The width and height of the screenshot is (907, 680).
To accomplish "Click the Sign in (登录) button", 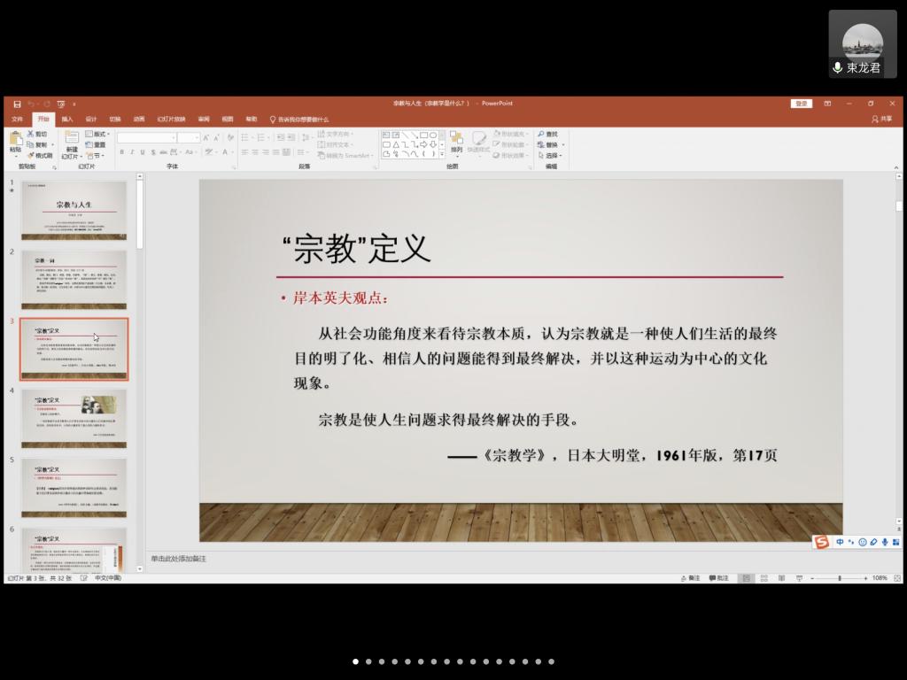I will click(801, 104).
